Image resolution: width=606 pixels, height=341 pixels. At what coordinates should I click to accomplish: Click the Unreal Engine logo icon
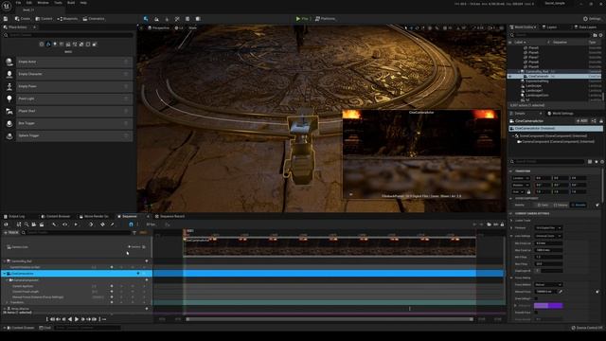pos(7,7)
